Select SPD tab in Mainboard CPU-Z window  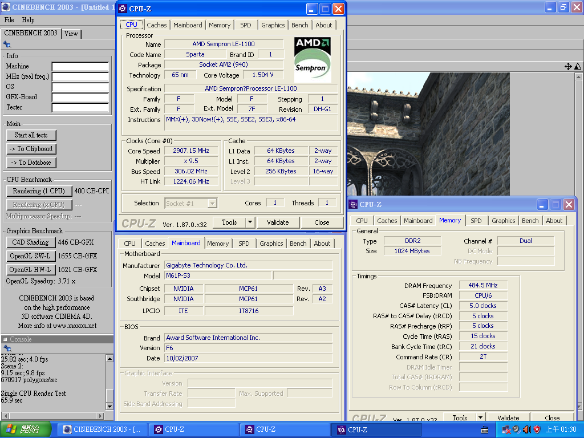(244, 244)
